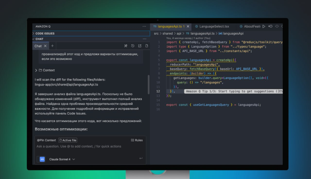The height and width of the screenshot is (179, 311).
Task: Open the AMAZON Q panel more actions menu
Action: pos(145,26)
